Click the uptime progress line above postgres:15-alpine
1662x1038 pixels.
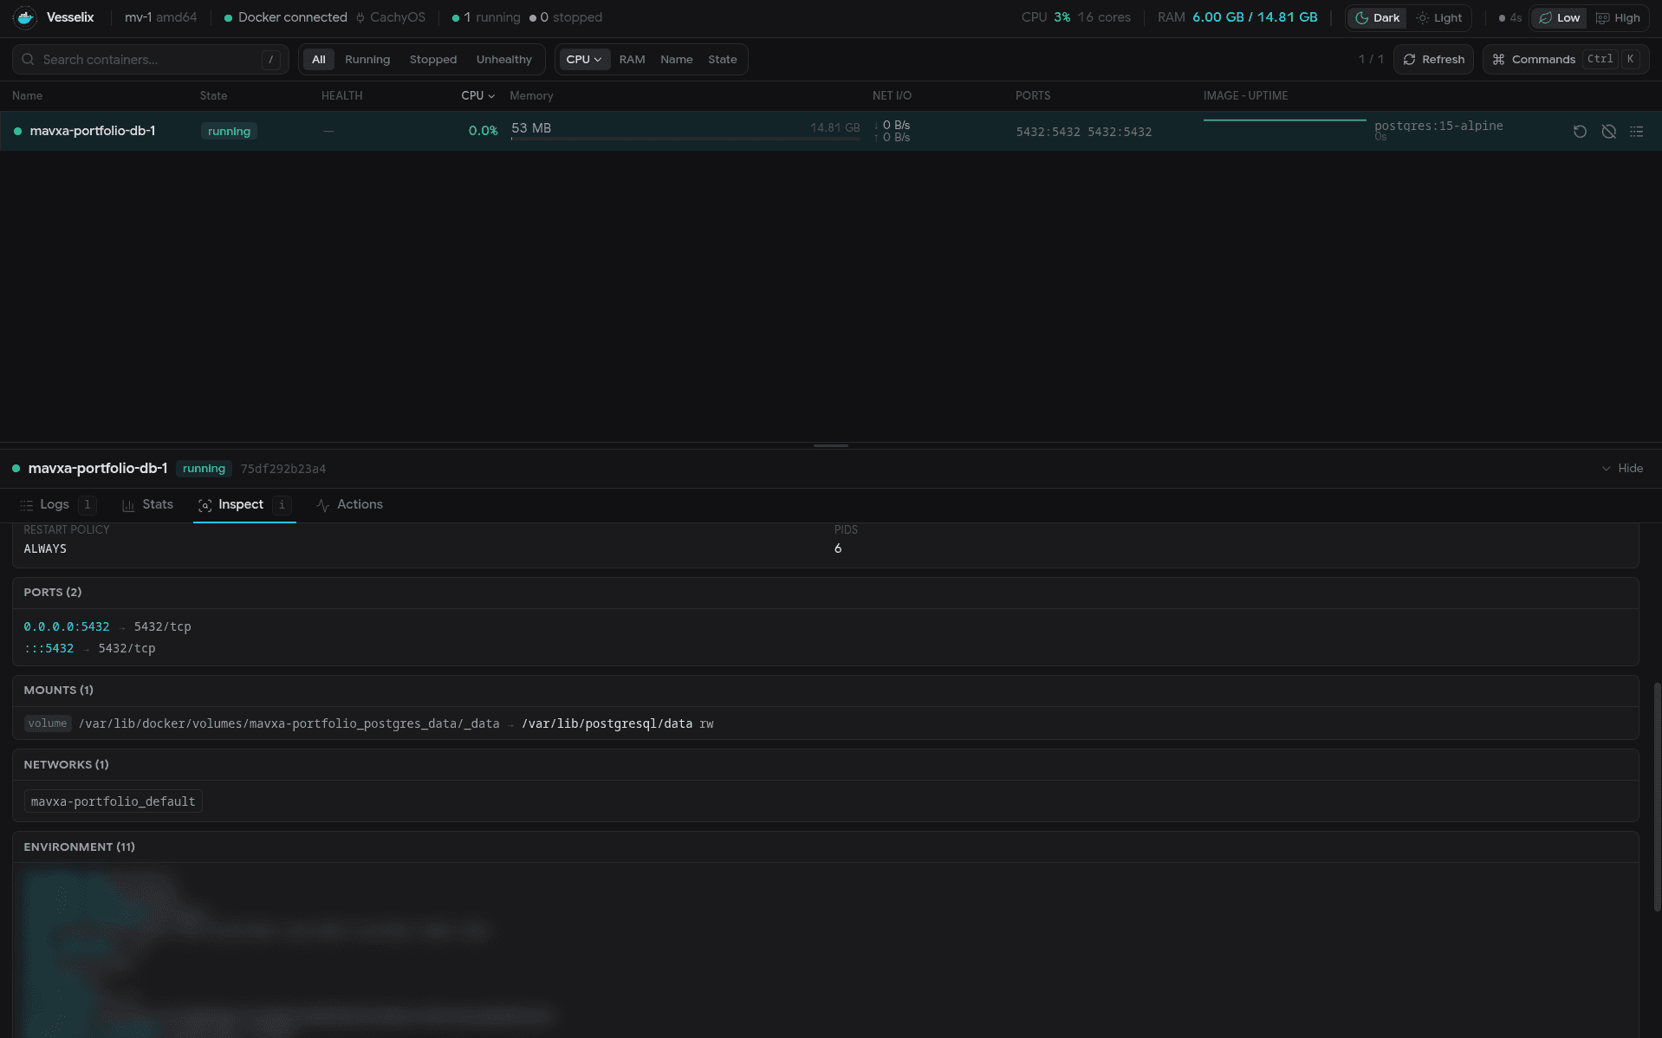[x=1284, y=120]
